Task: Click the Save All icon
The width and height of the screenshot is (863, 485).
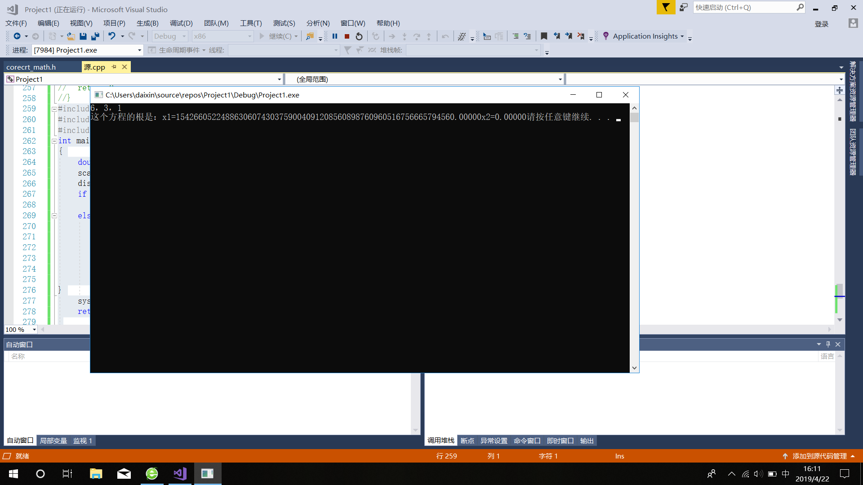Action: pyautogui.click(x=95, y=36)
